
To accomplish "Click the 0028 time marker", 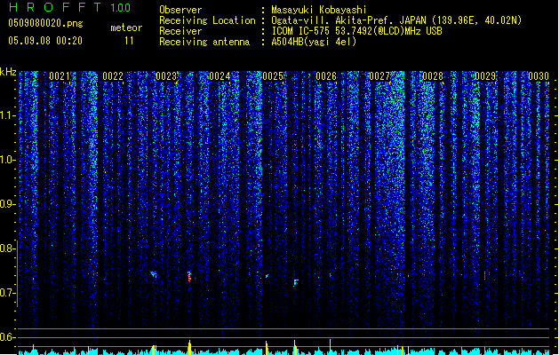I will point(433,76).
